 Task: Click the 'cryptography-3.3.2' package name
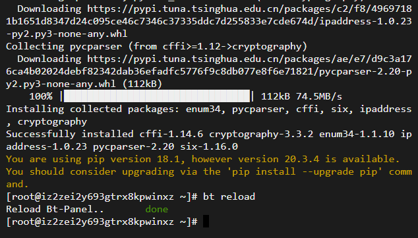(261, 134)
